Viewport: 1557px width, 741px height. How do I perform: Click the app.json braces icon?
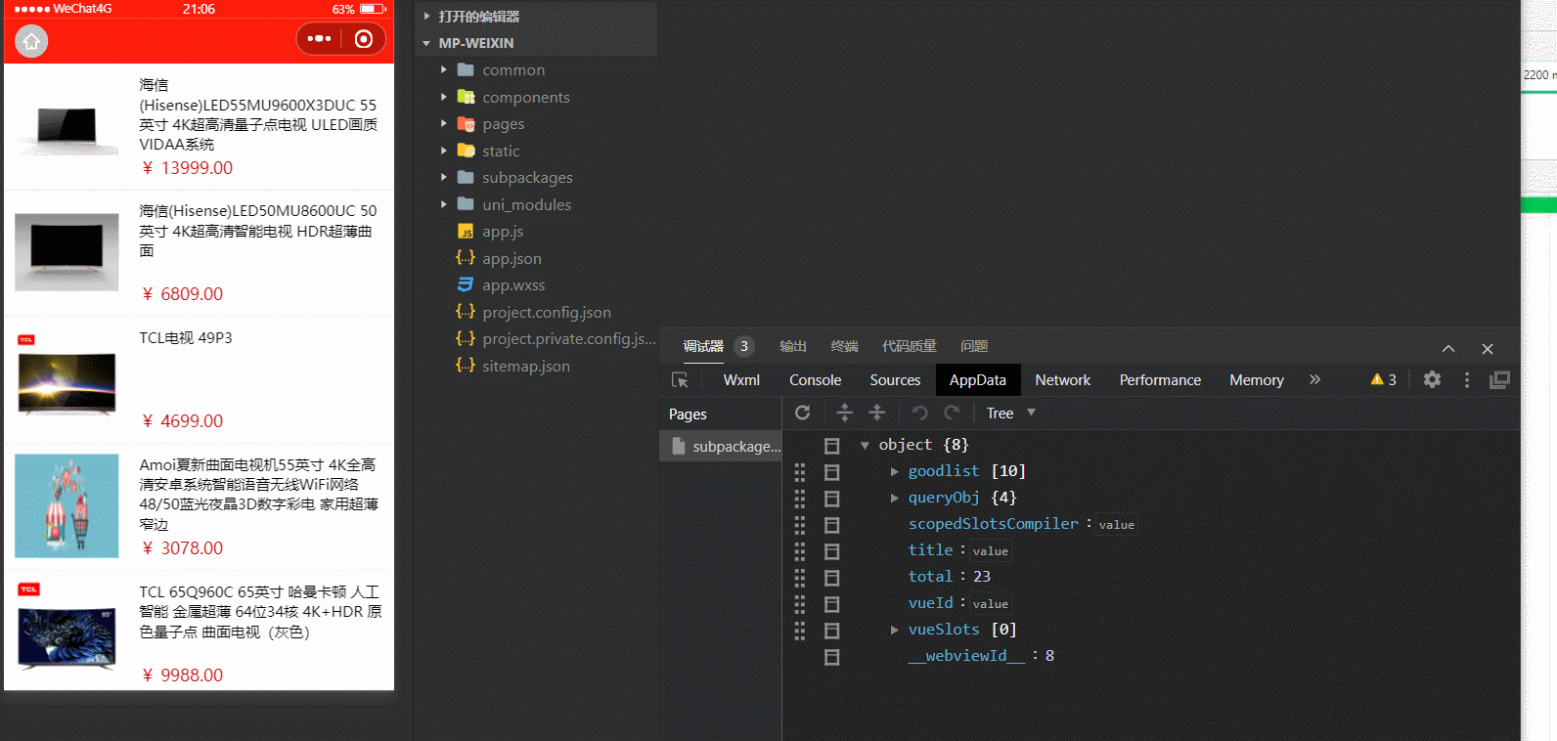(466, 258)
